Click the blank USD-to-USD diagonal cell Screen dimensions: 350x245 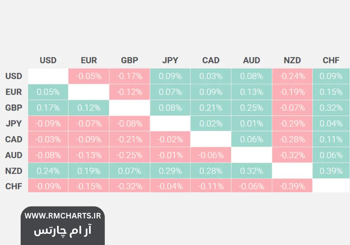tap(48, 76)
